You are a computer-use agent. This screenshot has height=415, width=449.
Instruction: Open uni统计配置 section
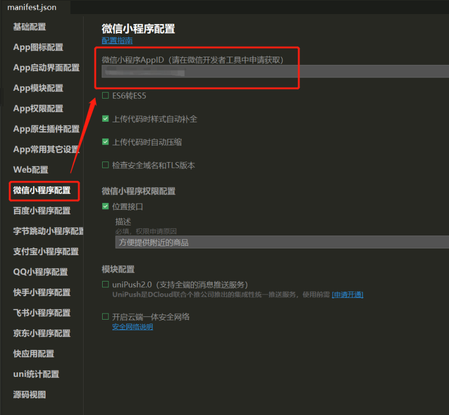tap(36, 374)
